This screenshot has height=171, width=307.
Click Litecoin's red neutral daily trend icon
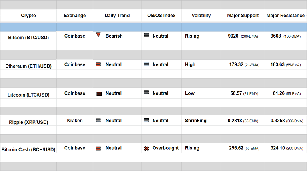98,93
